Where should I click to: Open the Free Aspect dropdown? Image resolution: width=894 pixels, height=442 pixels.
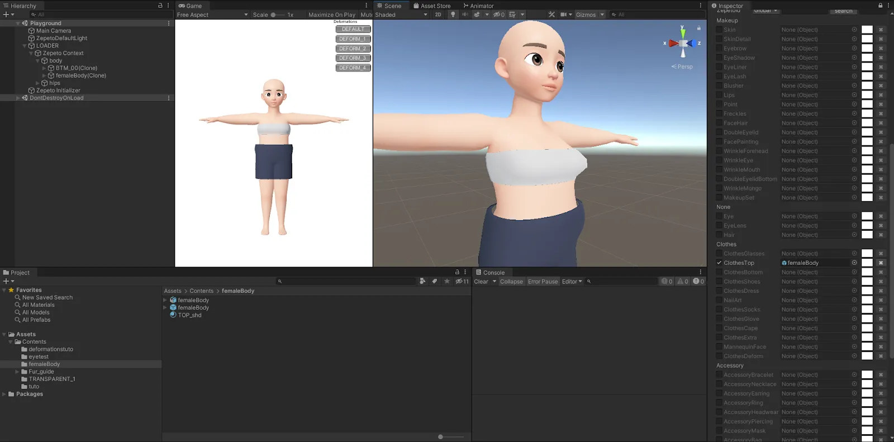[212, 15]
